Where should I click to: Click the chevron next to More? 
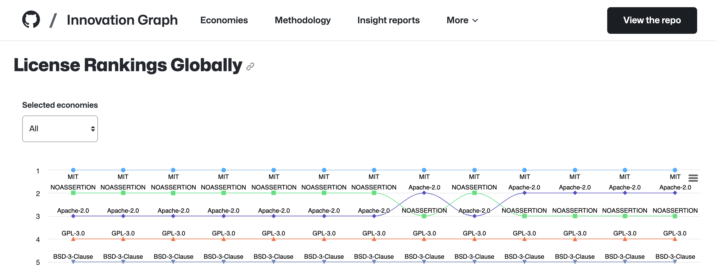tap(475, 20)
